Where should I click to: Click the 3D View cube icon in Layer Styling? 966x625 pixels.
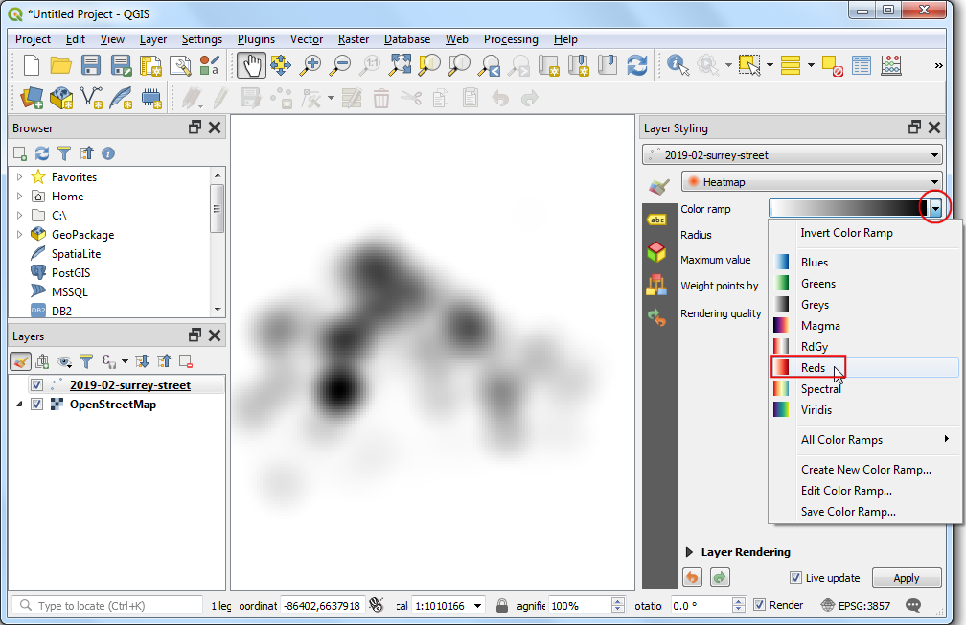(656, 251)
